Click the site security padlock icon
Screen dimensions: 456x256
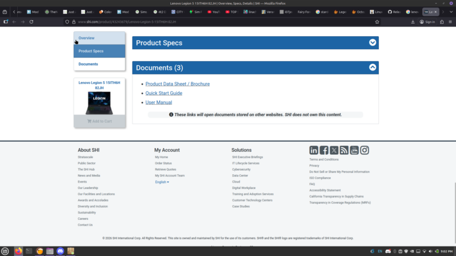[x=74, y=22]
